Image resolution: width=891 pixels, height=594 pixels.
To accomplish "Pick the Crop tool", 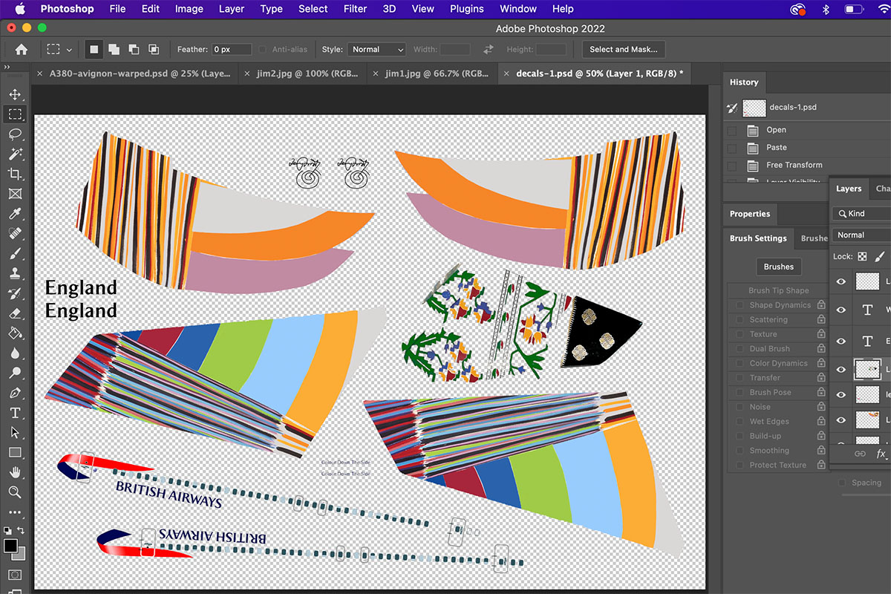I will click(x=15, y=174).
